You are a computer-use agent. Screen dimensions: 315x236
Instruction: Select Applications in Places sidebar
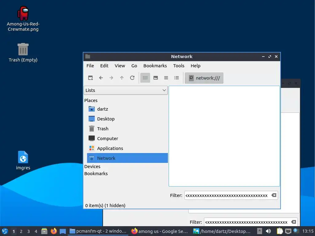pyautogui.click(x=127, y=148)
